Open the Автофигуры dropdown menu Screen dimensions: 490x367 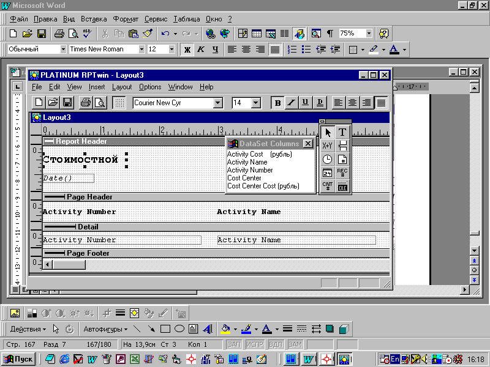click(105, 329)
